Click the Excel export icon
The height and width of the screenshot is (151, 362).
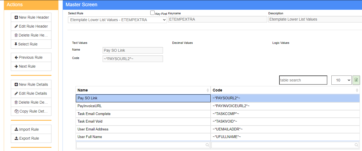coord(356,80)
